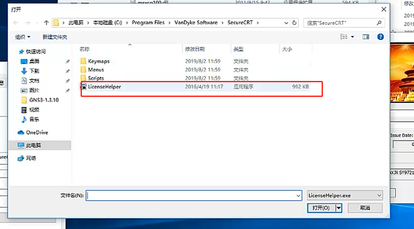Click the 打开(O) open button
The height and width of the screenshot is (229, 414).
pos(321,208)
